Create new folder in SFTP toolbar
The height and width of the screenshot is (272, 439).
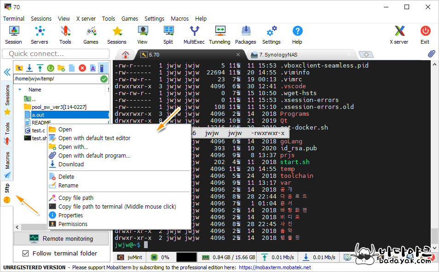pos(61,68)
